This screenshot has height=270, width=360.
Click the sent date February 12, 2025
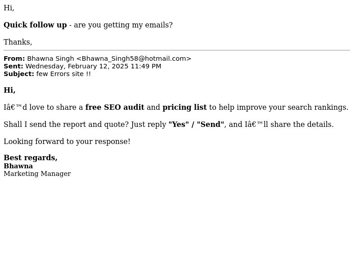(98, 66)
